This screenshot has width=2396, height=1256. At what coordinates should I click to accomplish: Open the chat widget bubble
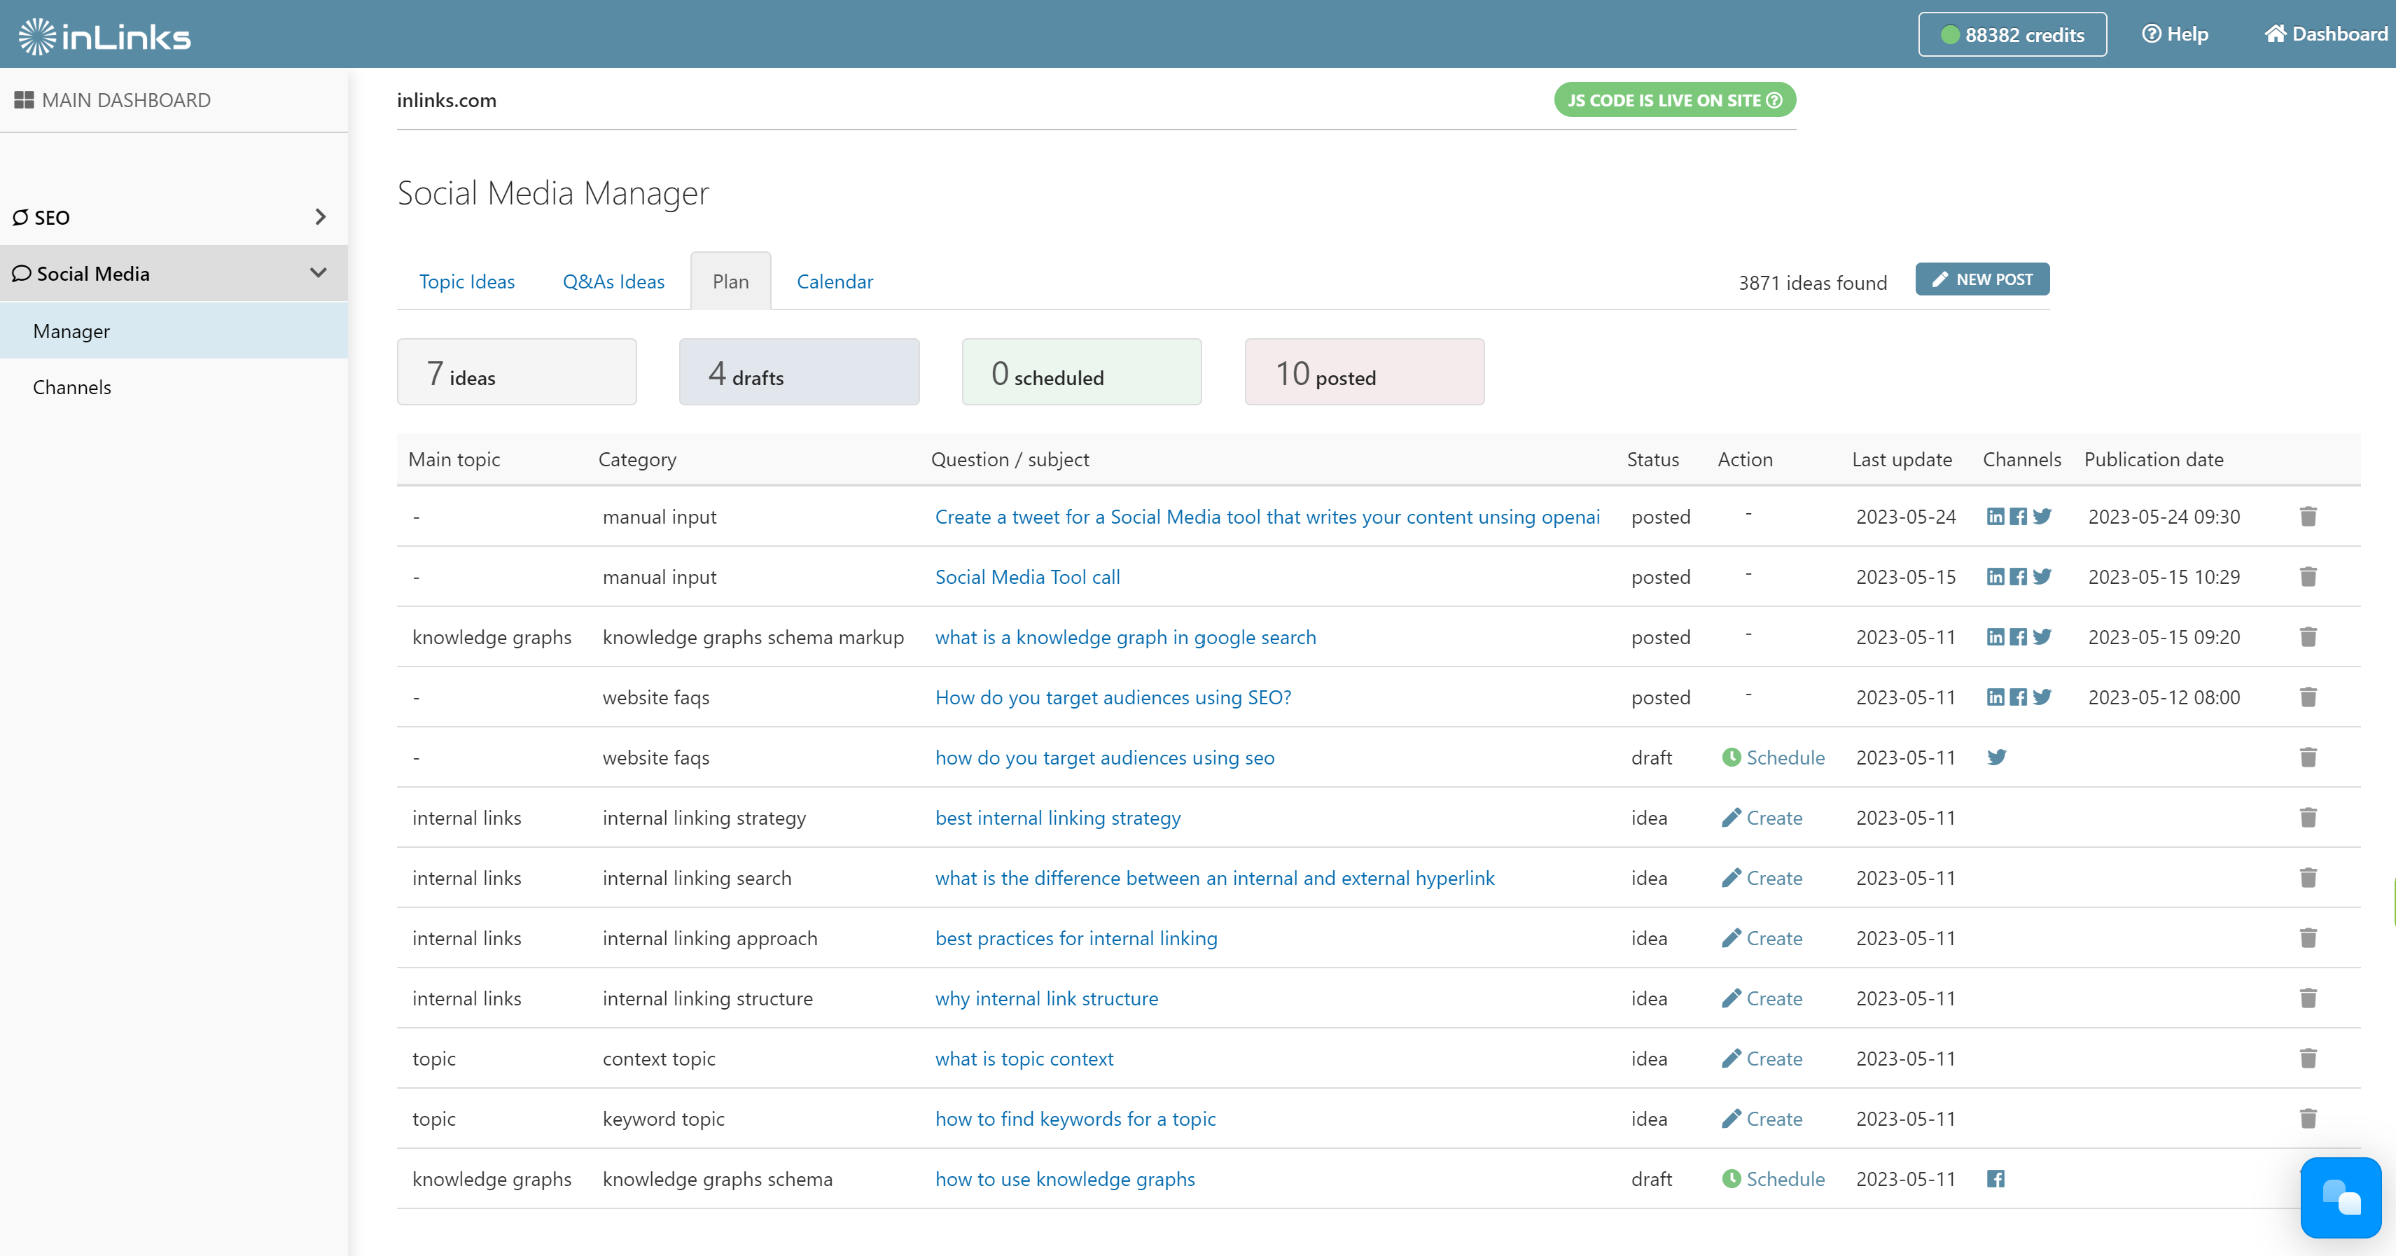(2340, 1199)
